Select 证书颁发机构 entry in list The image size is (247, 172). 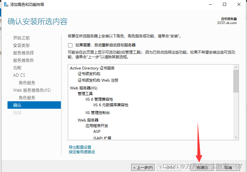click(x=89, y=74)
